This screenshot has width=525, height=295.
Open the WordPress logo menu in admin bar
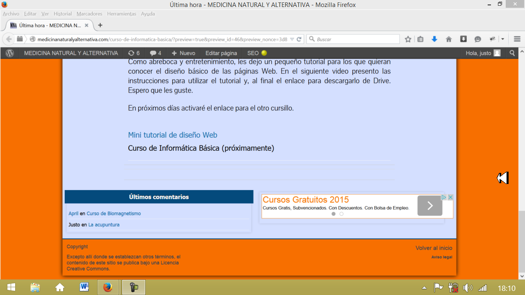[9, 53]
